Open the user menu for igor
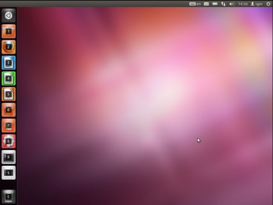Viewport: 273px width, 205px height. coord(256,4)
